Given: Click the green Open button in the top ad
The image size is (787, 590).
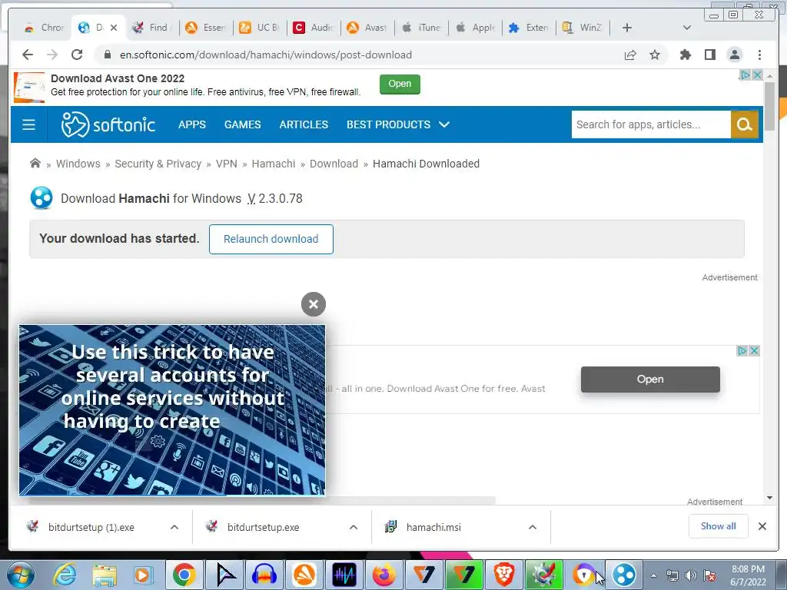Looking at the screenshot, I should pos(400,84).
